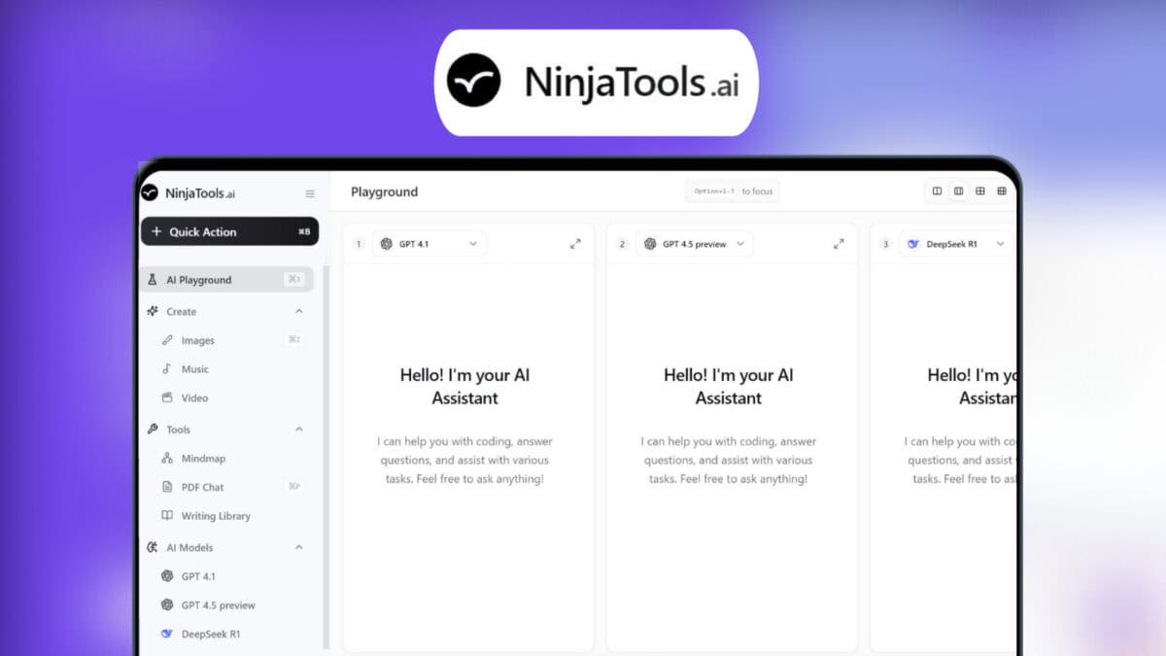Open AI Playground in the sidebar
The image size is (1166, 656).
[x=226, y=280]
